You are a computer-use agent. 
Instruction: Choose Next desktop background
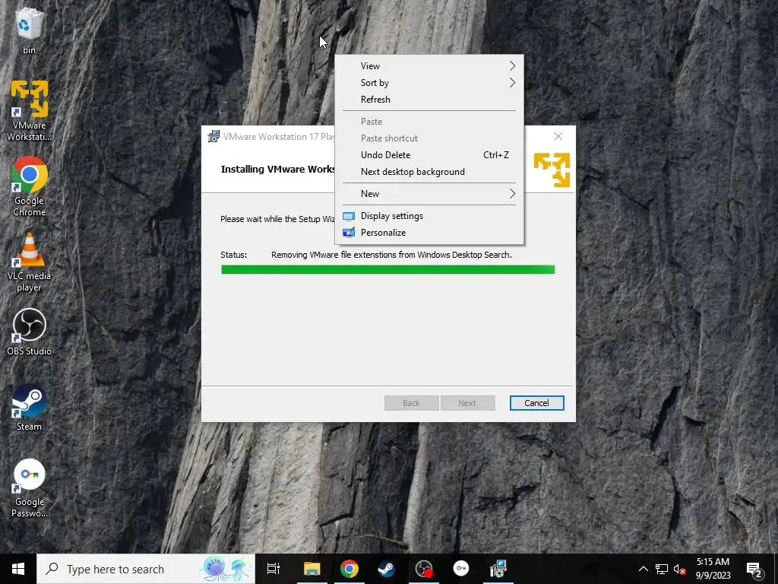(x=429, y=172)
